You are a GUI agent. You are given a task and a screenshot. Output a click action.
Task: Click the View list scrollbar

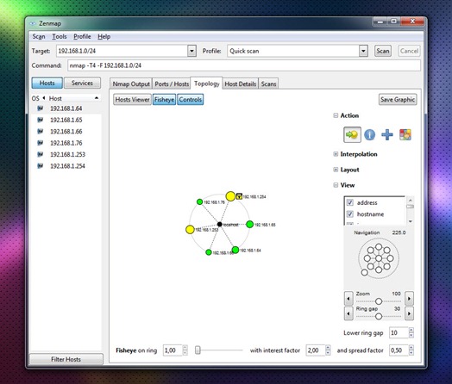(411, 211)
